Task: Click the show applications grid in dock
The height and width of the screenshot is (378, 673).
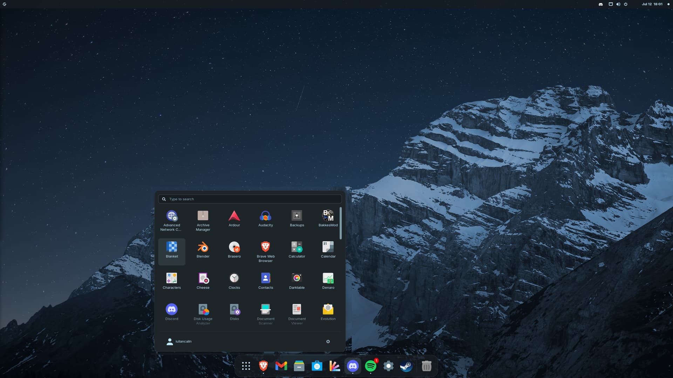Action: 246,366
